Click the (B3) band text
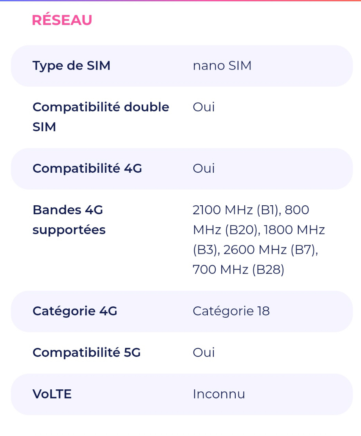Image resolution: width=361 pixels, height=436 pixels. tap(205, 250)
